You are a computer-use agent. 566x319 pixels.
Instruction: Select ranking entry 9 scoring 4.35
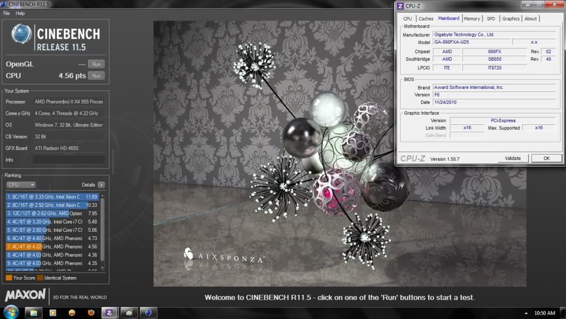pos(52,263)
